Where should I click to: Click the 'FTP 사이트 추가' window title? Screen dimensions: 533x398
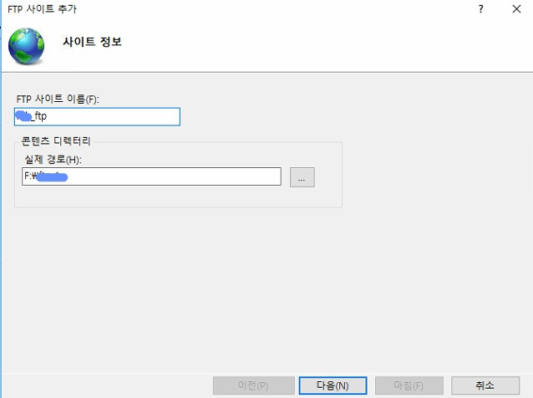[x=42, y=9]
